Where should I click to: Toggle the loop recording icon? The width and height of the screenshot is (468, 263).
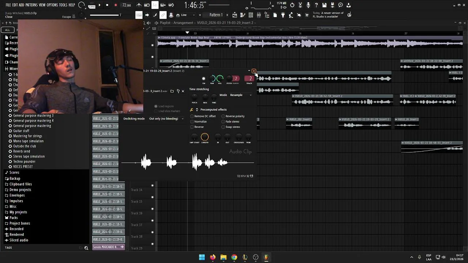(x=171, y=5)
